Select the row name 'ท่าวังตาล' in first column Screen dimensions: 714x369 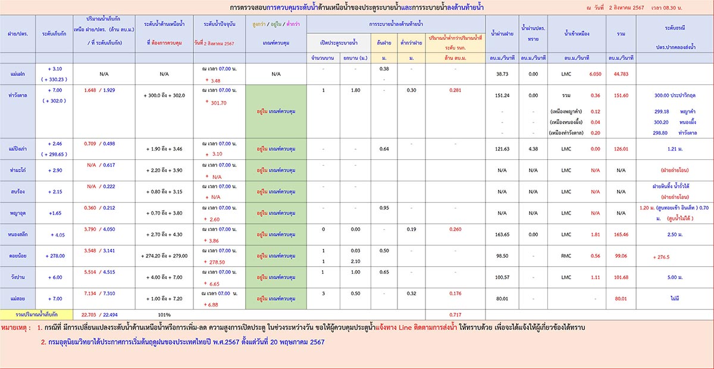tap(17, 95)
